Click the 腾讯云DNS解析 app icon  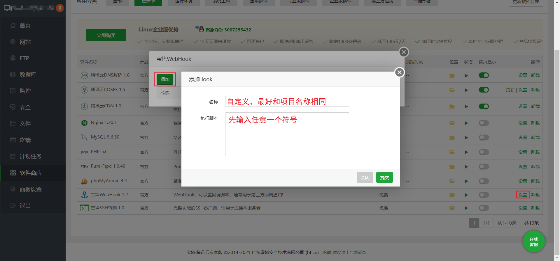[84, 75]
